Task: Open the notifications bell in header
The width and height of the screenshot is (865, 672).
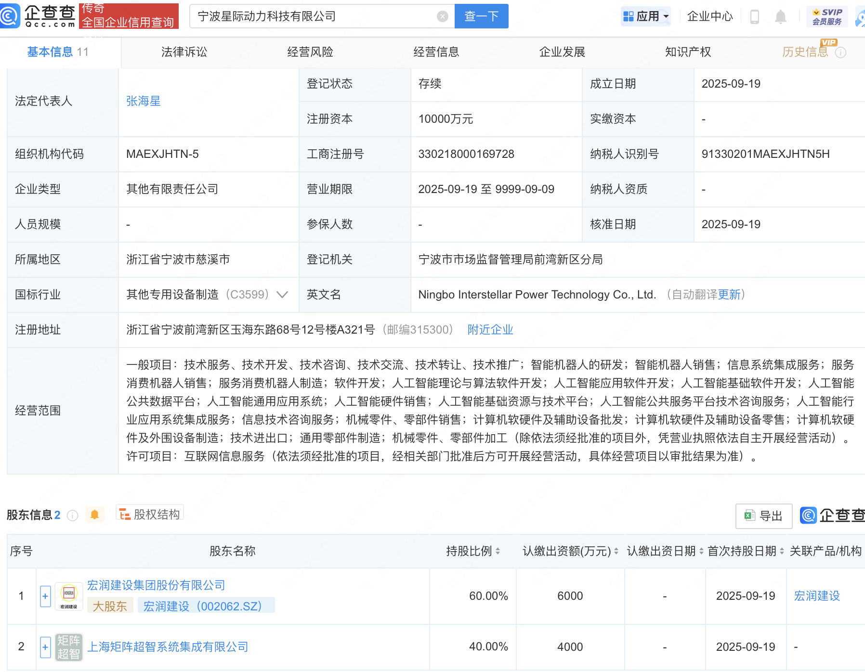Action: (780, 17)
